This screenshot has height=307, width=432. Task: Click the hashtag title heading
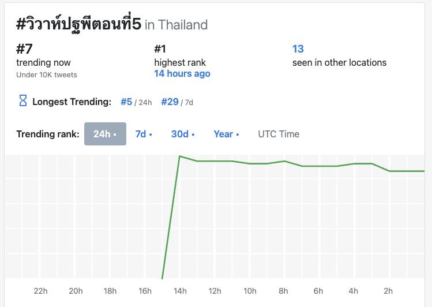pos(78,24)
